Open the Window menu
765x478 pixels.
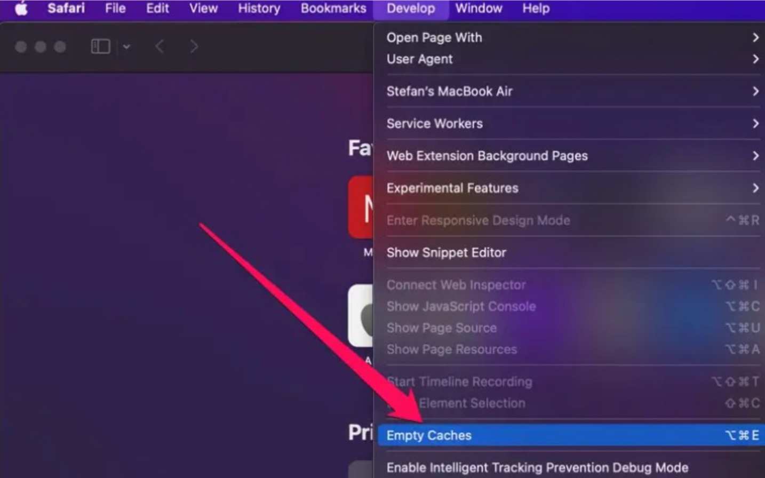[479, 9]
